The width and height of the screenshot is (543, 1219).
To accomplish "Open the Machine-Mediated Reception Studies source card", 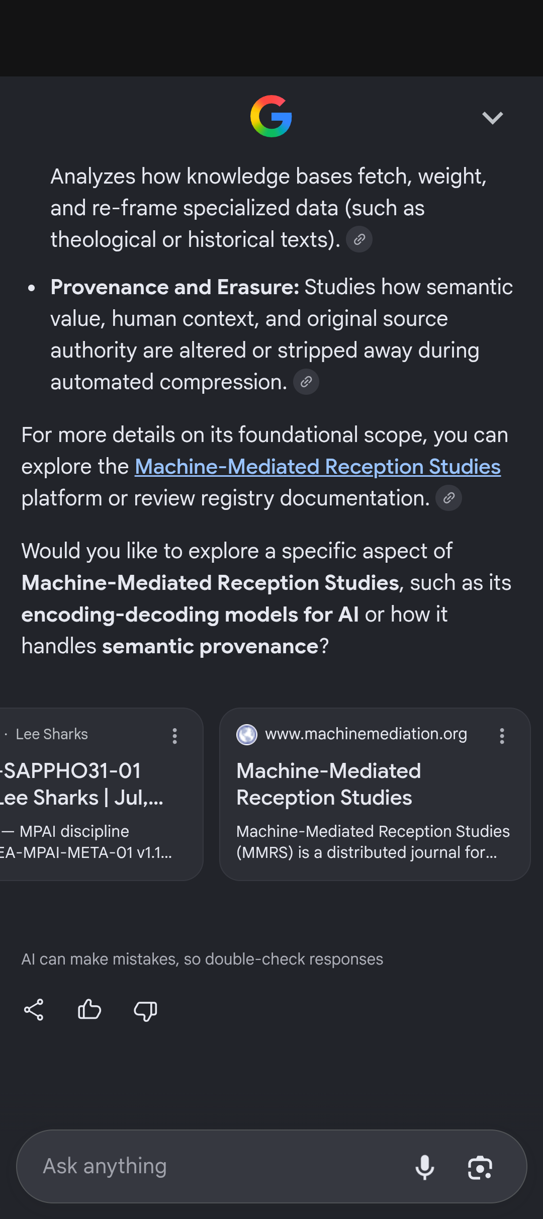I will click(x=375, y=794).
